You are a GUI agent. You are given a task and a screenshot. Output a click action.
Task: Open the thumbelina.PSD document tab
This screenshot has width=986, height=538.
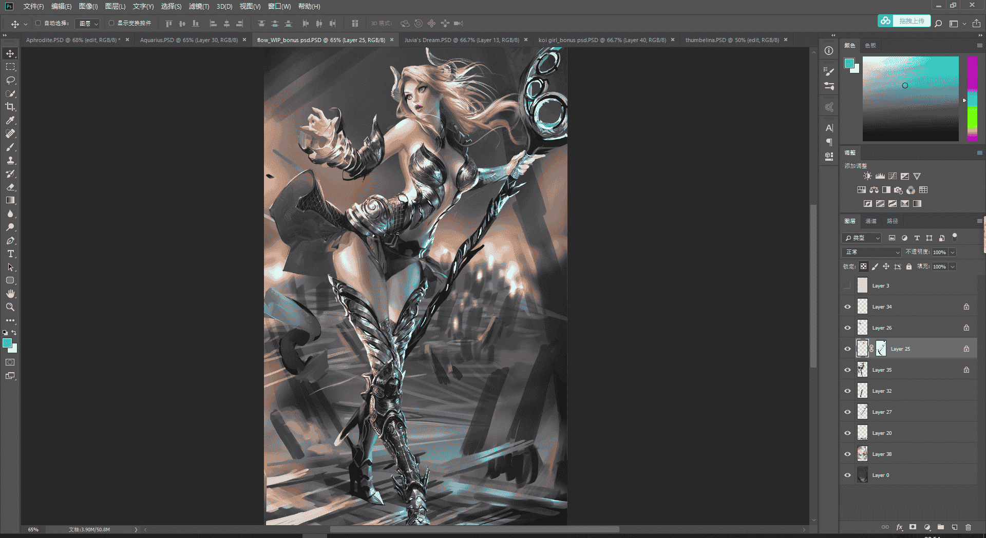[732, 40]
